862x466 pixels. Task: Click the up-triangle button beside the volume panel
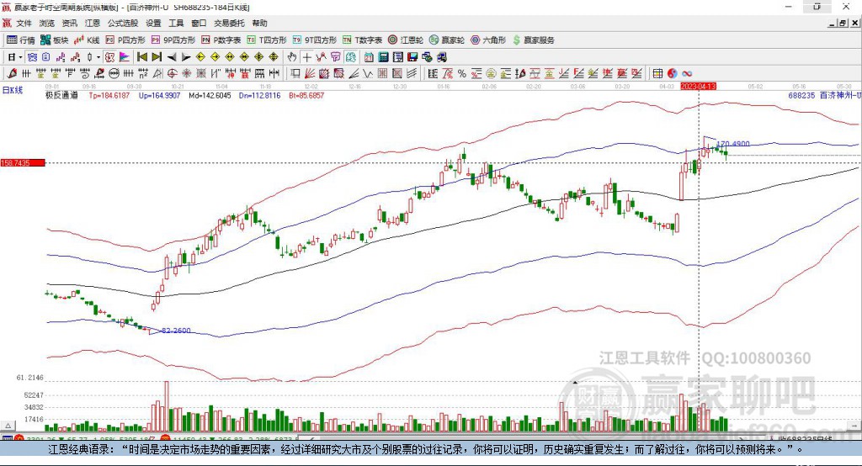point(8,426)
